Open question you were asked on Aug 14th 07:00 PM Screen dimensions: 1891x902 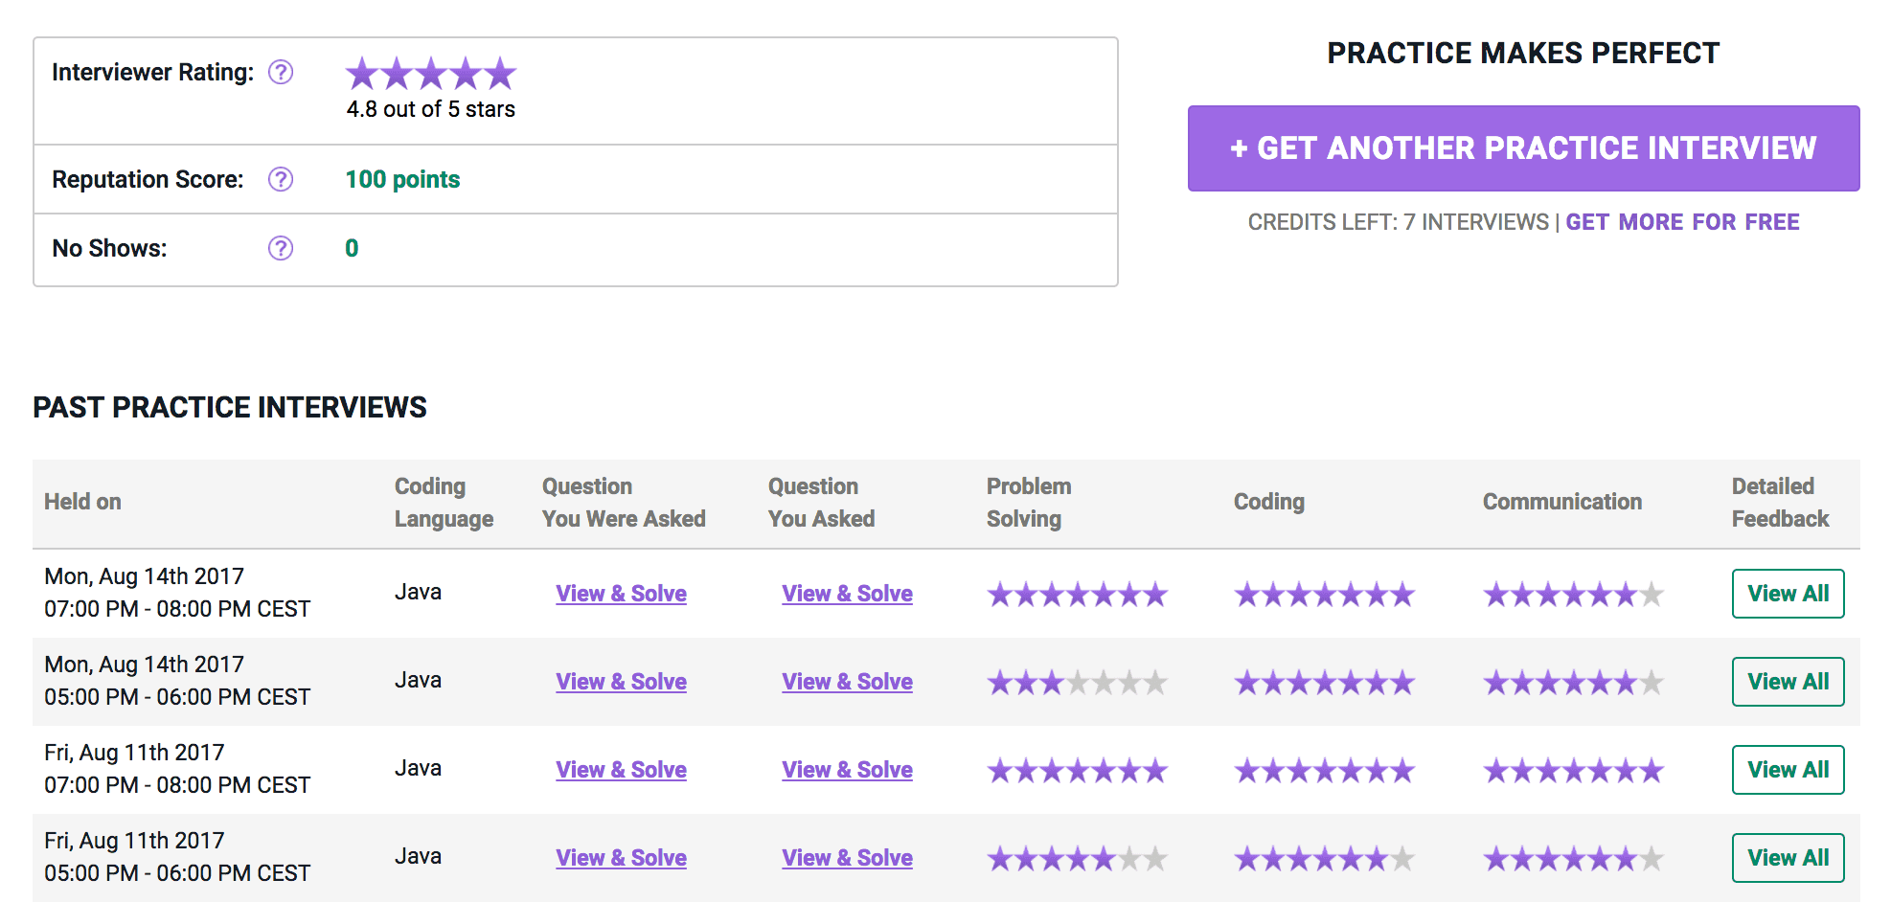(621, 594)
